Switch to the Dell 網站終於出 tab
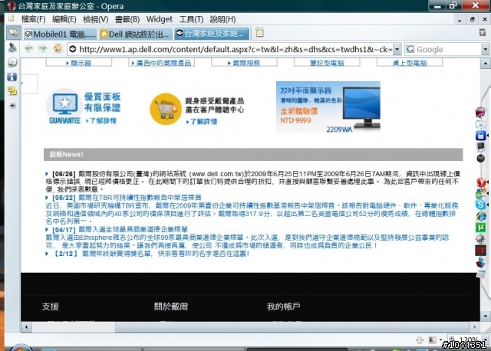Image resolution: width=491 pixels, height=351 pixels. 136,34
